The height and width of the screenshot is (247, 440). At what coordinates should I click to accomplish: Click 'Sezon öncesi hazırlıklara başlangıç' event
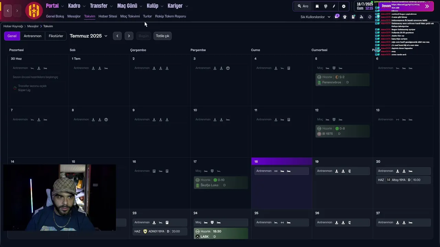coord(35,77)
